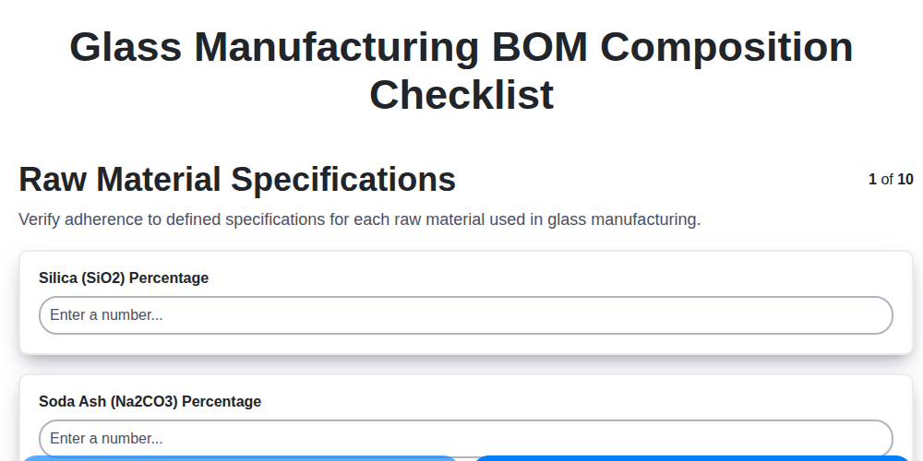923x461 pixels.
Task: Click the word 'of' in the page counter
Action: [x=887, y=179]
